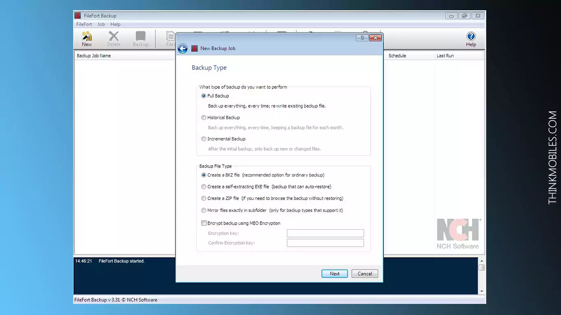Open Help from the toolbar icon

pos(471,39)
